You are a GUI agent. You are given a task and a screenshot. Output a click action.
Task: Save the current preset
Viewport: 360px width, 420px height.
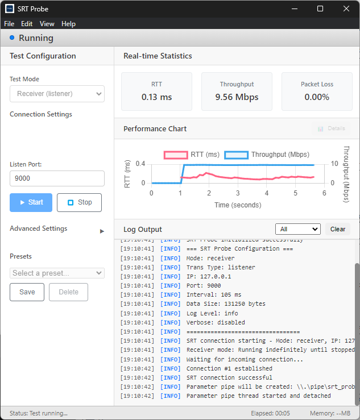pos(27,292)
